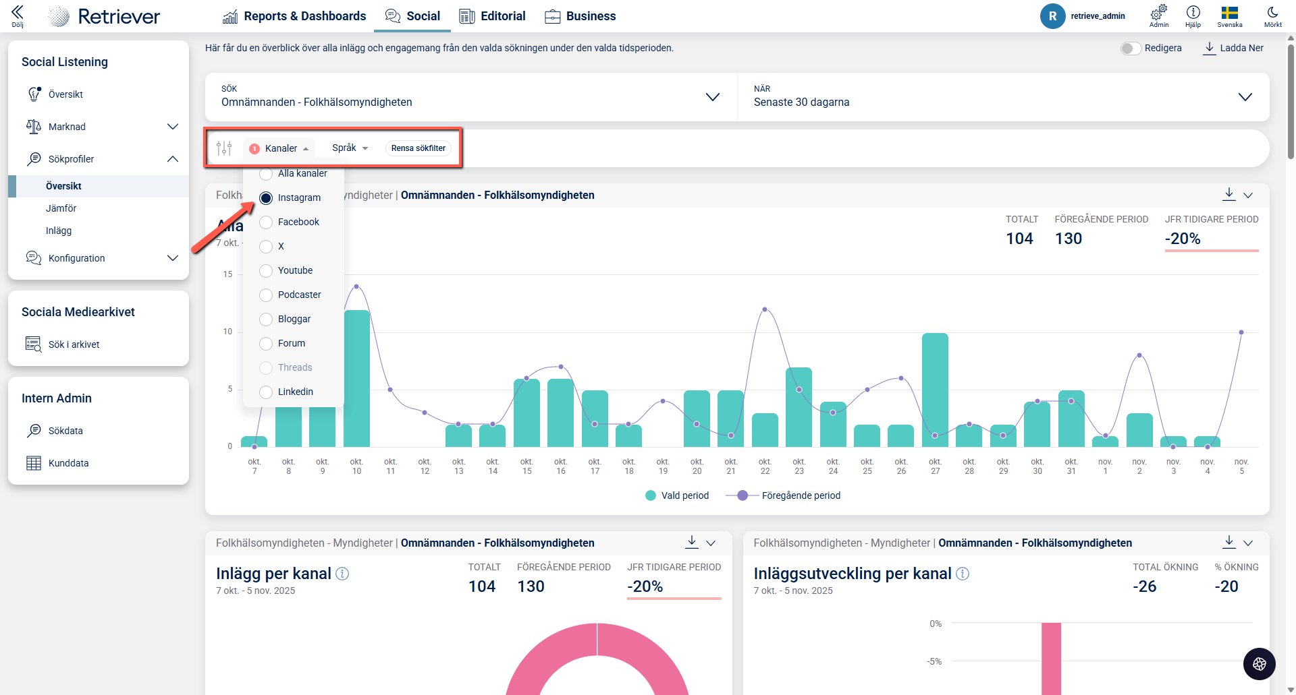Switch to Mörkt dark mode
Screen dimensions: 1296x695
tap(1272, 13)
